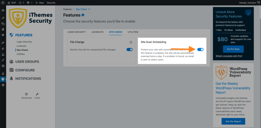The image size is (261, 128).
Task: Open the WordPress logo menu
Action: (x=3, y=3)
